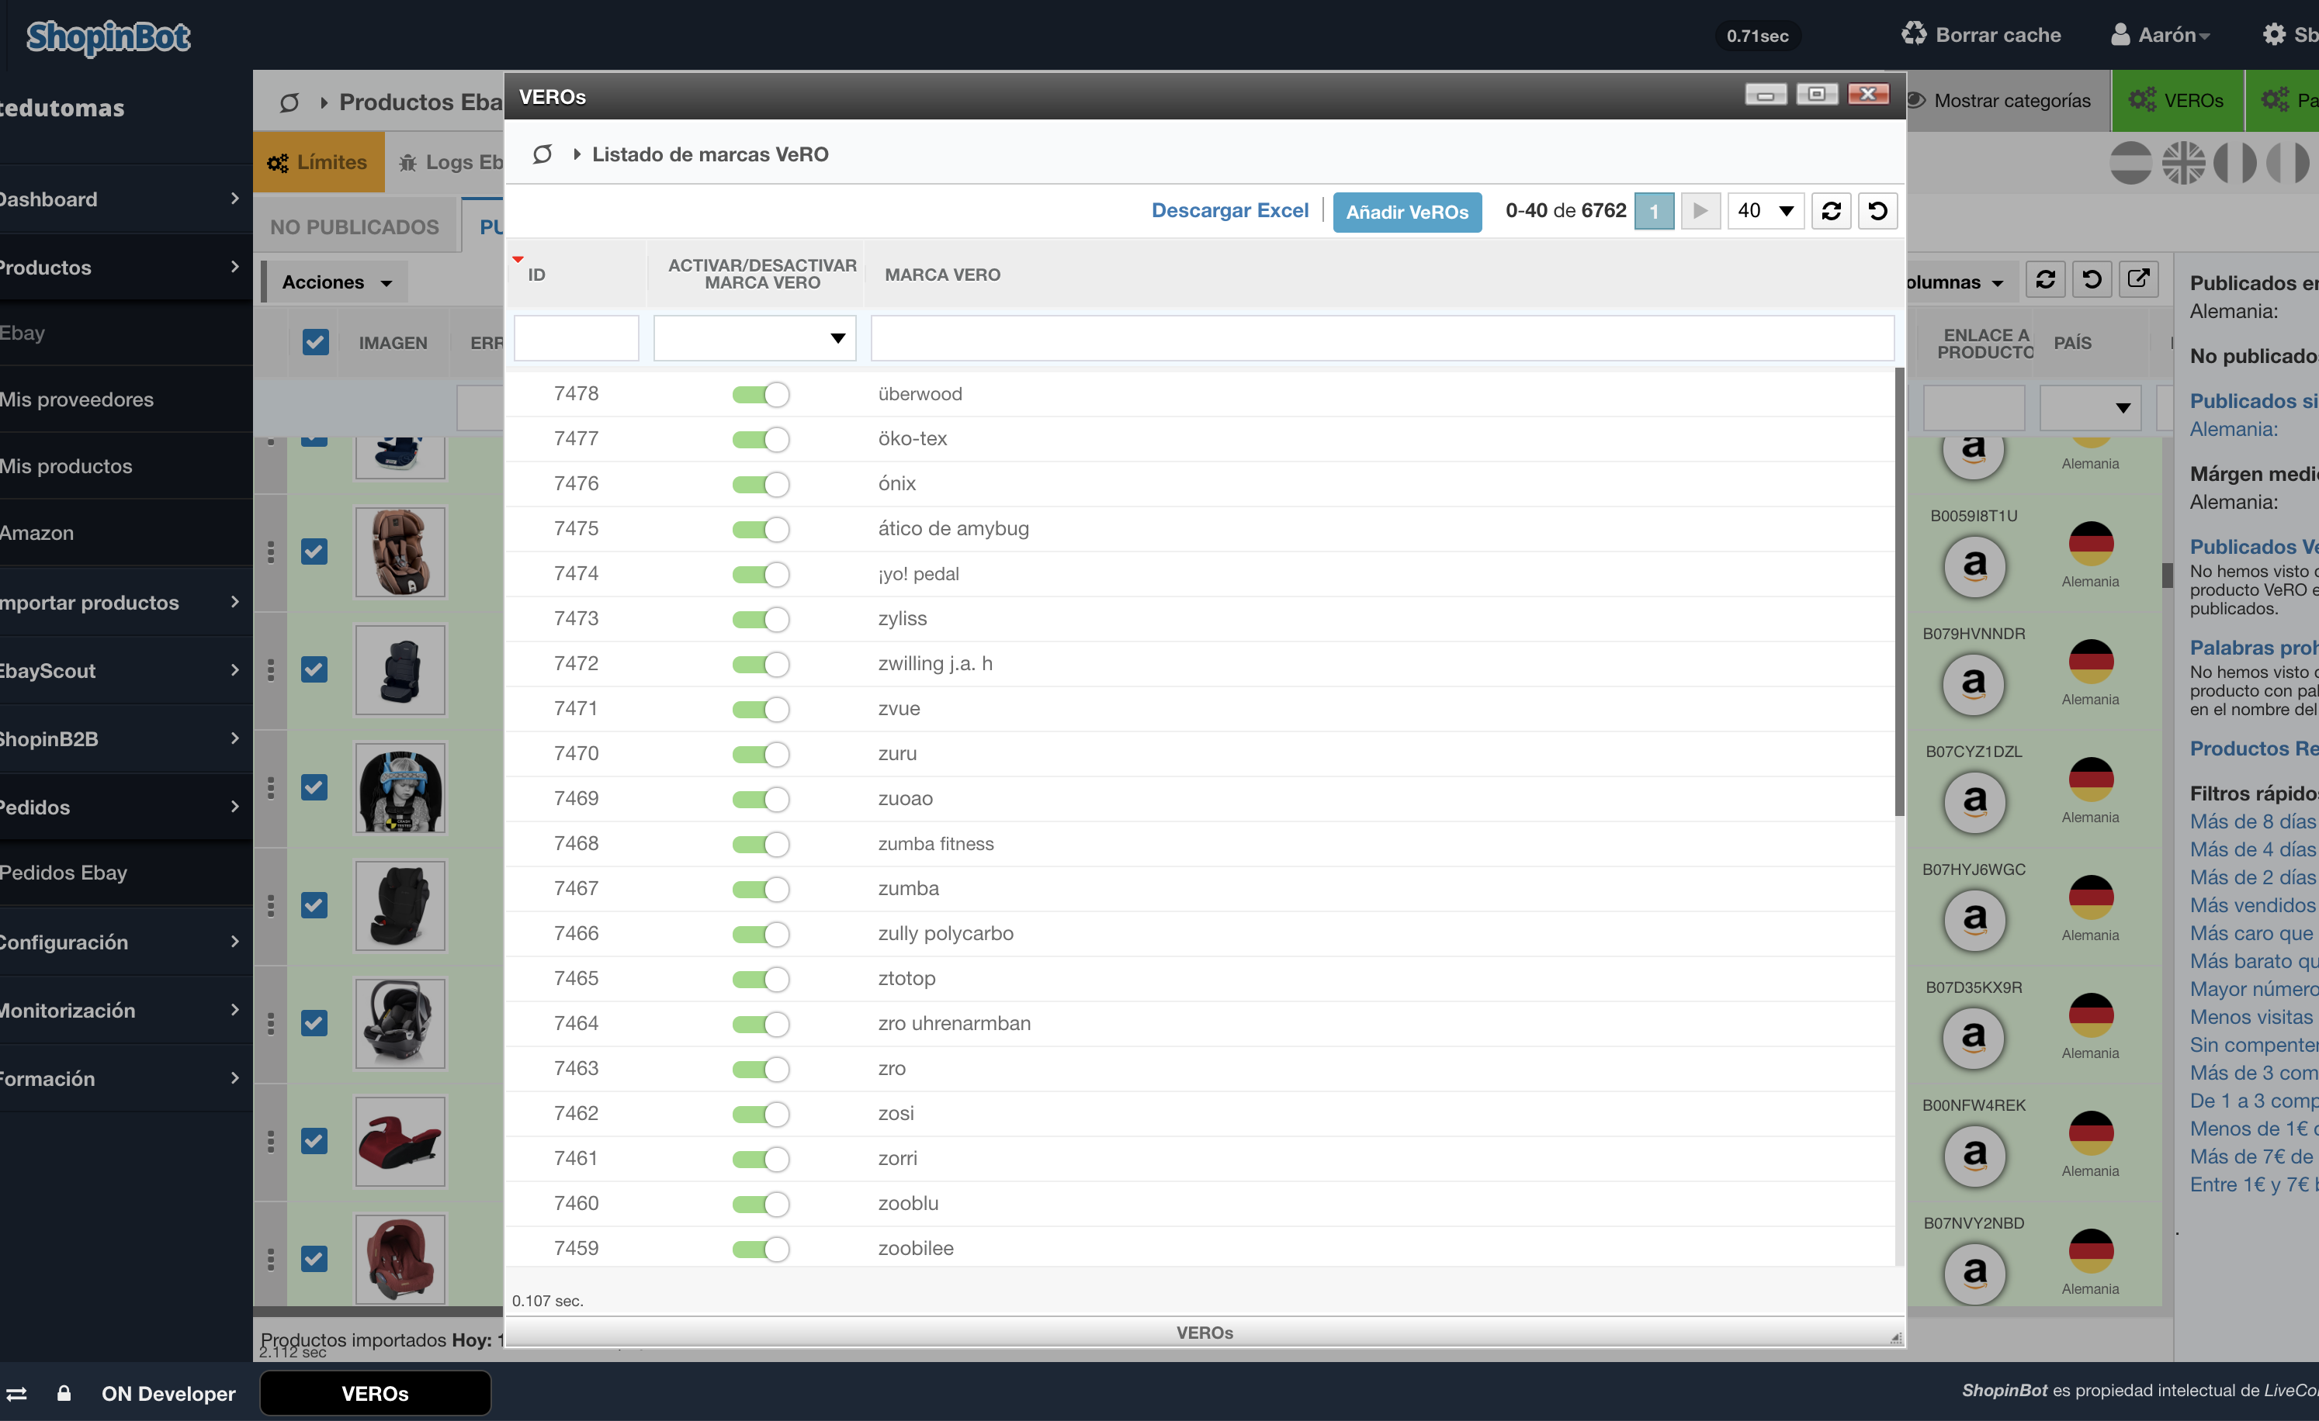The image size is (2319, 1421).
Task: Click the resize grip of VEROs window
Action: [x=1895, y=1338]
